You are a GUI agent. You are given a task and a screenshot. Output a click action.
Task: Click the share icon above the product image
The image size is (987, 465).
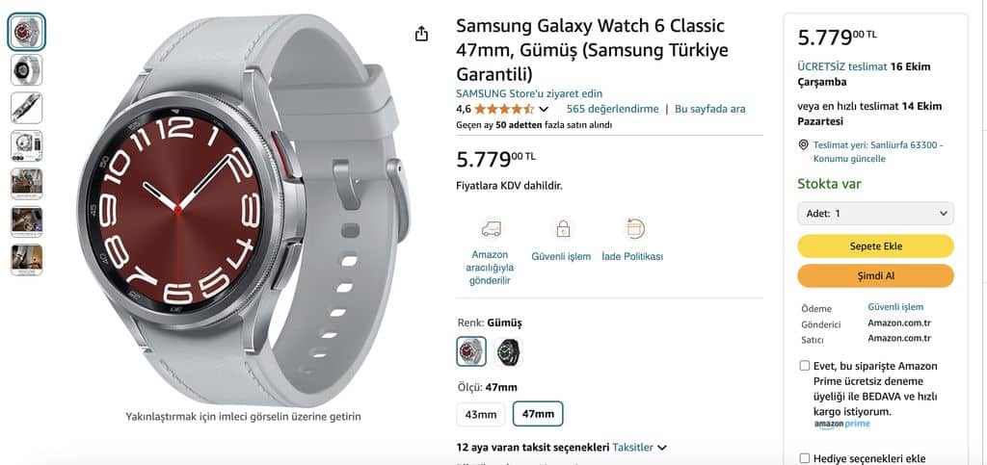tap(422, 34)
